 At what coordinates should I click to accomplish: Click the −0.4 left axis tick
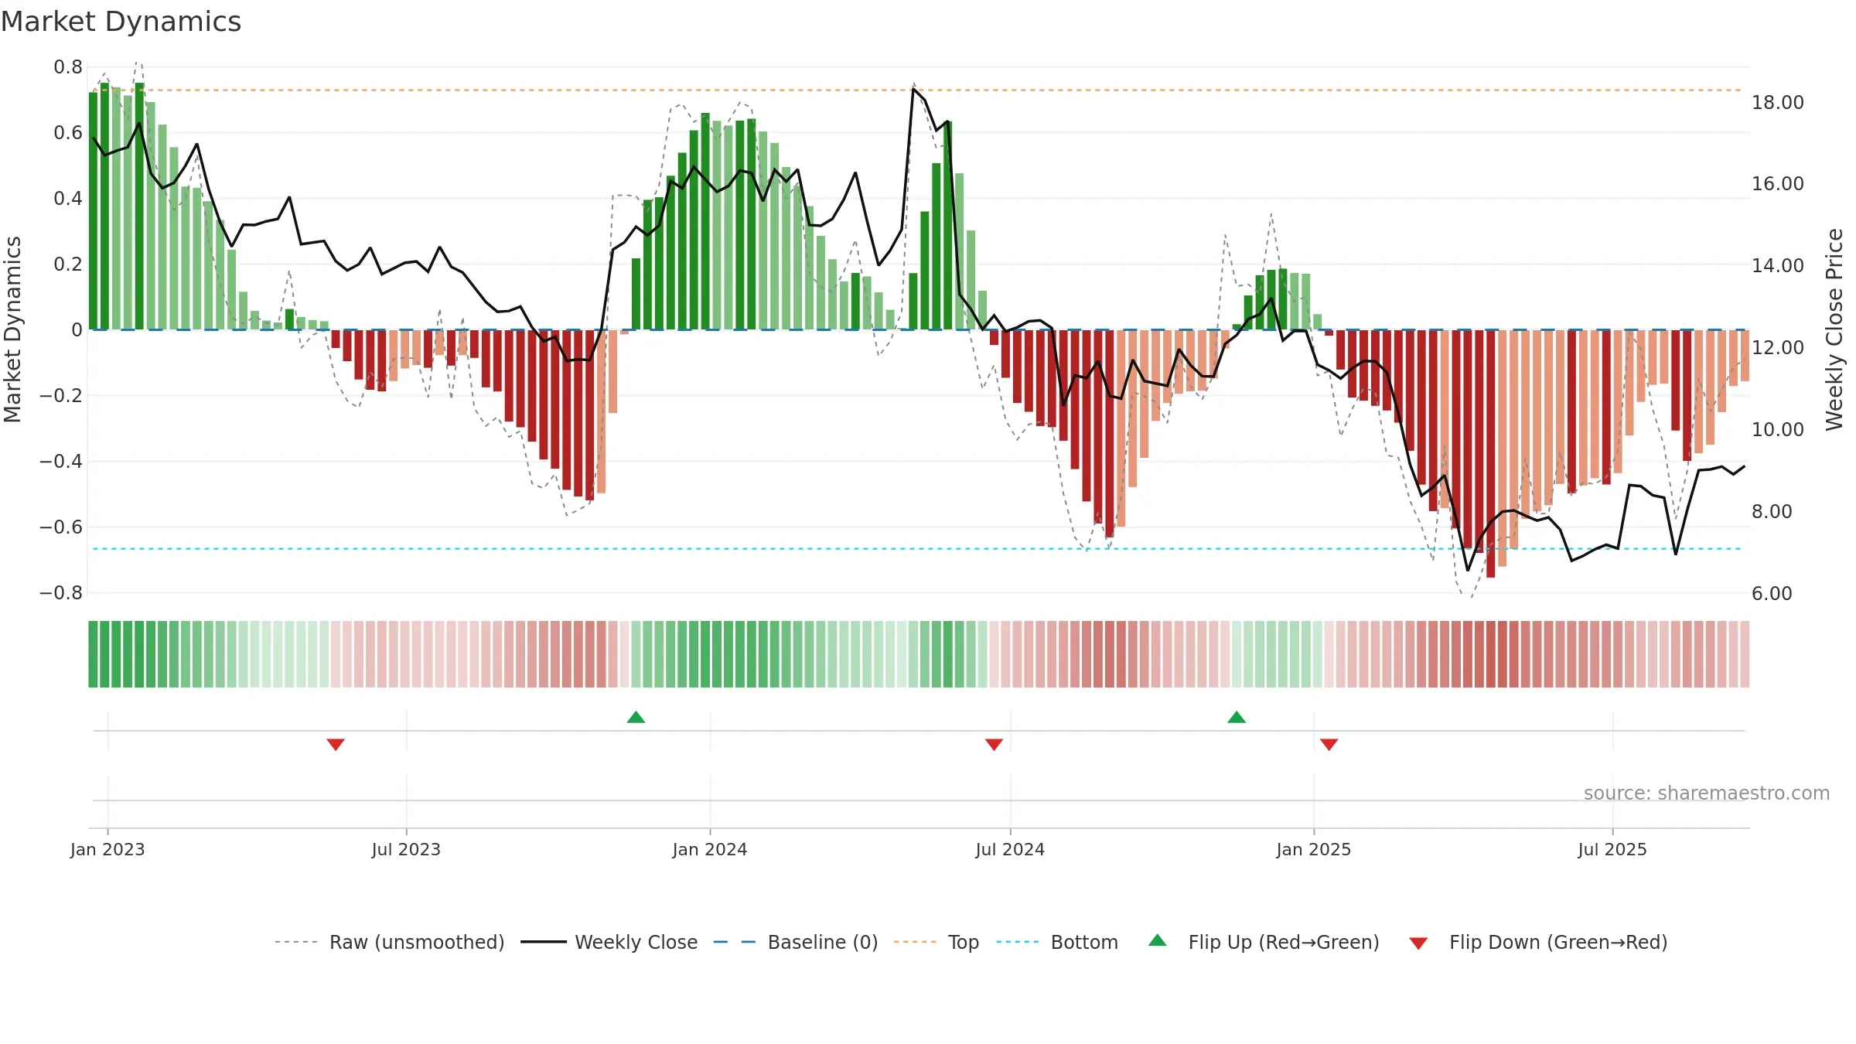click(x=61, y=462)
